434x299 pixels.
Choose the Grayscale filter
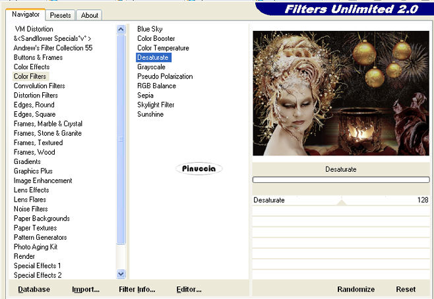click(x=151, y=67)
